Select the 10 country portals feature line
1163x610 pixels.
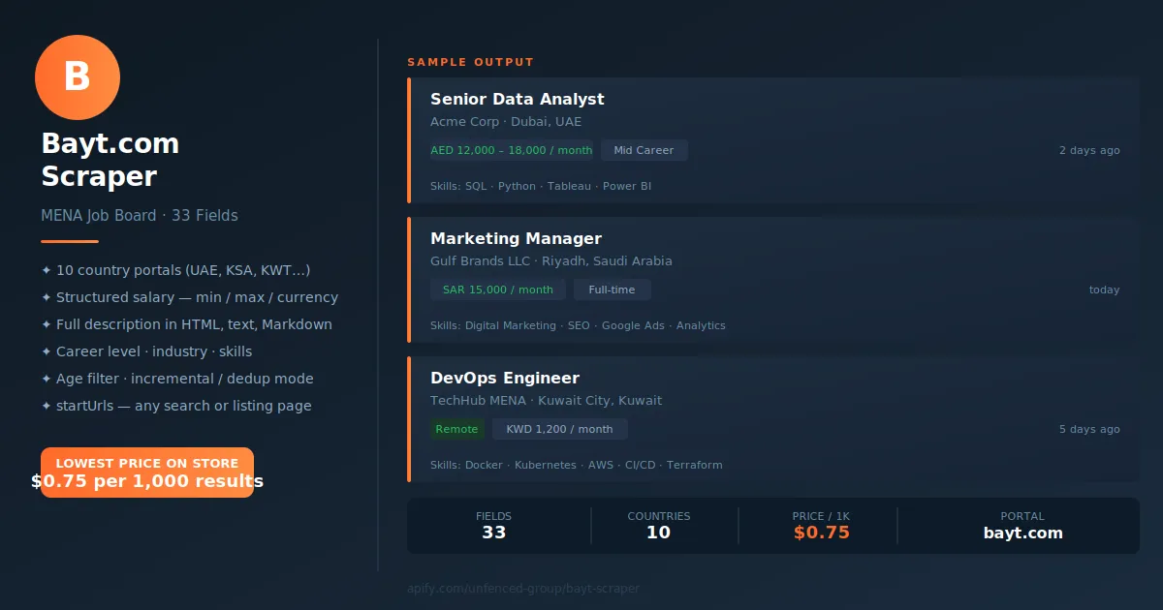pos(176,270)
